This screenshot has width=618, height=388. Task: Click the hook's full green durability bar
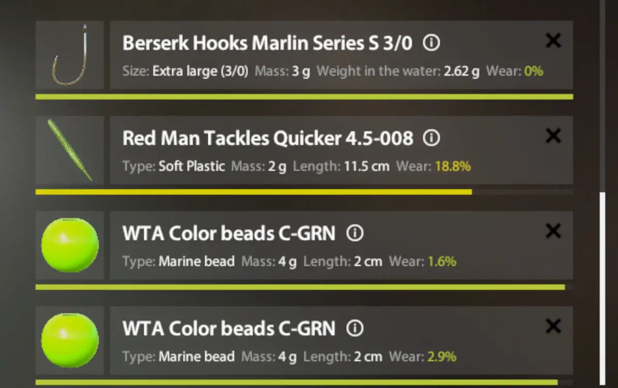coord(304,97)
